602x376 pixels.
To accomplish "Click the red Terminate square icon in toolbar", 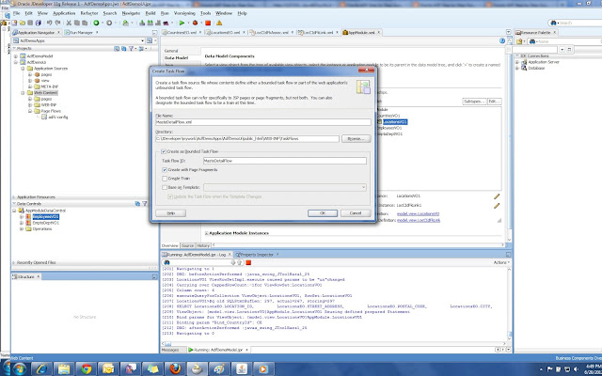I will pos(208,23).
